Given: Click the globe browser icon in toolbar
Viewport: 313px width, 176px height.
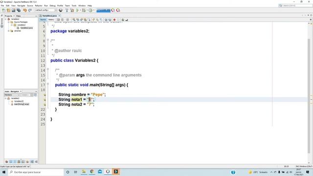Looking at the screenshot, I should coord(61,10).
